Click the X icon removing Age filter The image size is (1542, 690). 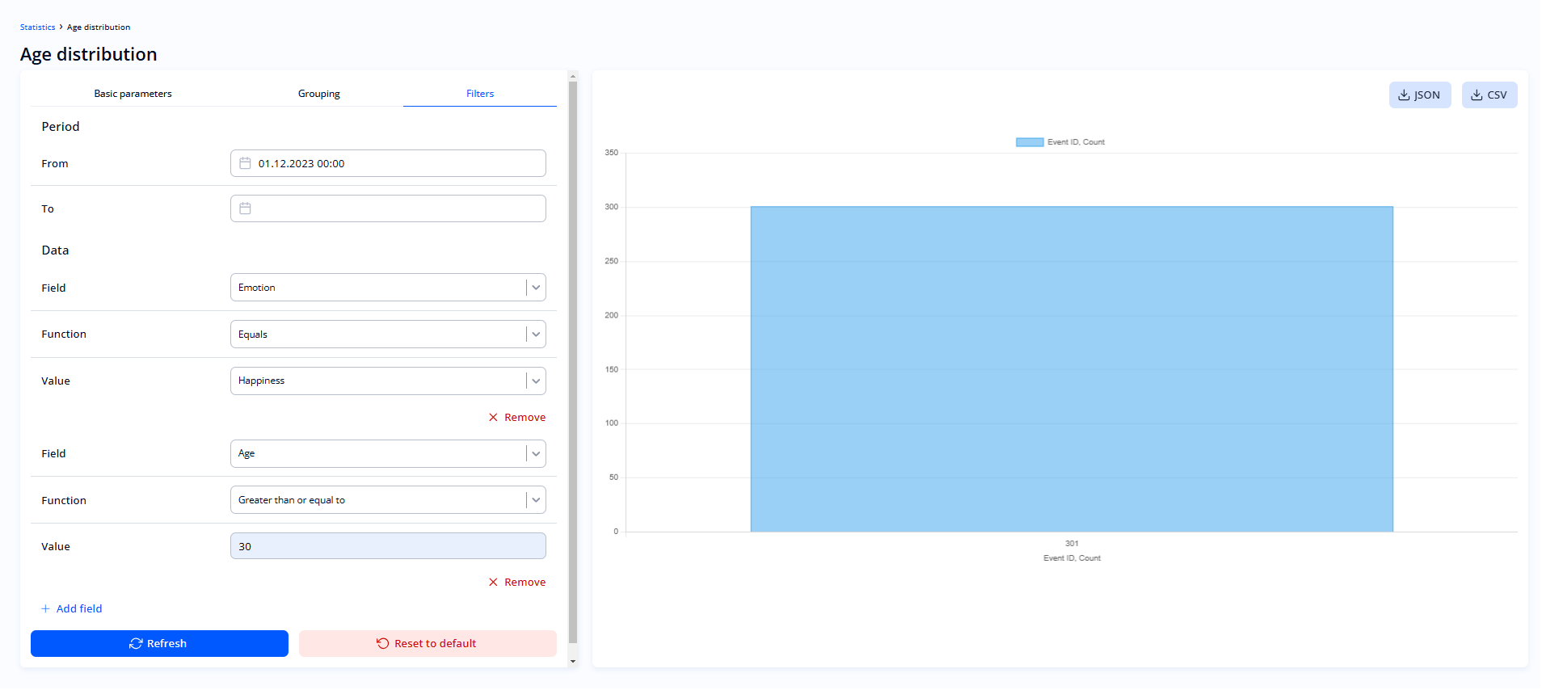tap(493, 583)
